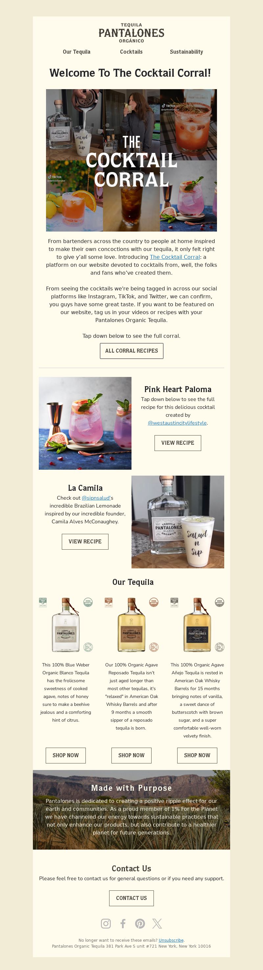The width and height of the screenshot is (263, 970).
Task: Click the Reposado tequila bottle image
Action: (x=131, y=625)
